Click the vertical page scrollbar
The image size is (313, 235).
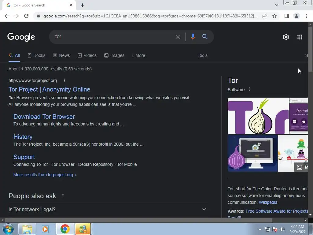pyautogui.click(x=310, y=49)
